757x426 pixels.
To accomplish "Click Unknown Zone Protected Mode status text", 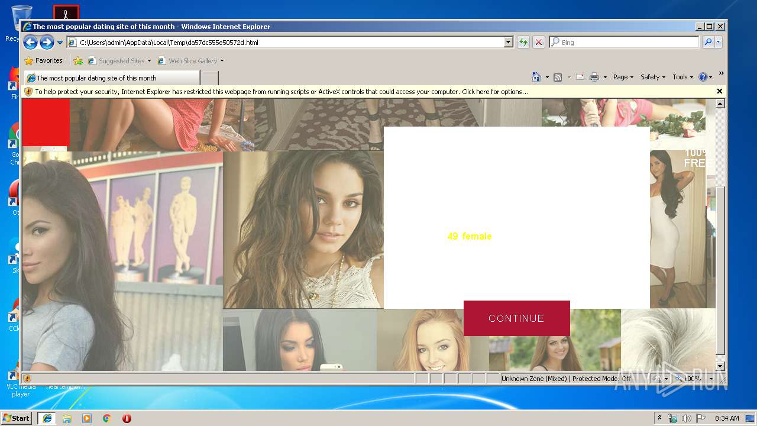I will tap(566, 379).
